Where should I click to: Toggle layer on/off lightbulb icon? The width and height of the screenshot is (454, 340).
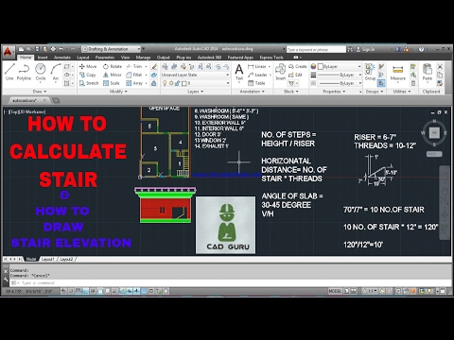[x=165, y=83]
